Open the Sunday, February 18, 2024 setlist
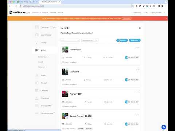Image resolution: width=175 pixels, height=131 pixels. [x=81, y=116]
